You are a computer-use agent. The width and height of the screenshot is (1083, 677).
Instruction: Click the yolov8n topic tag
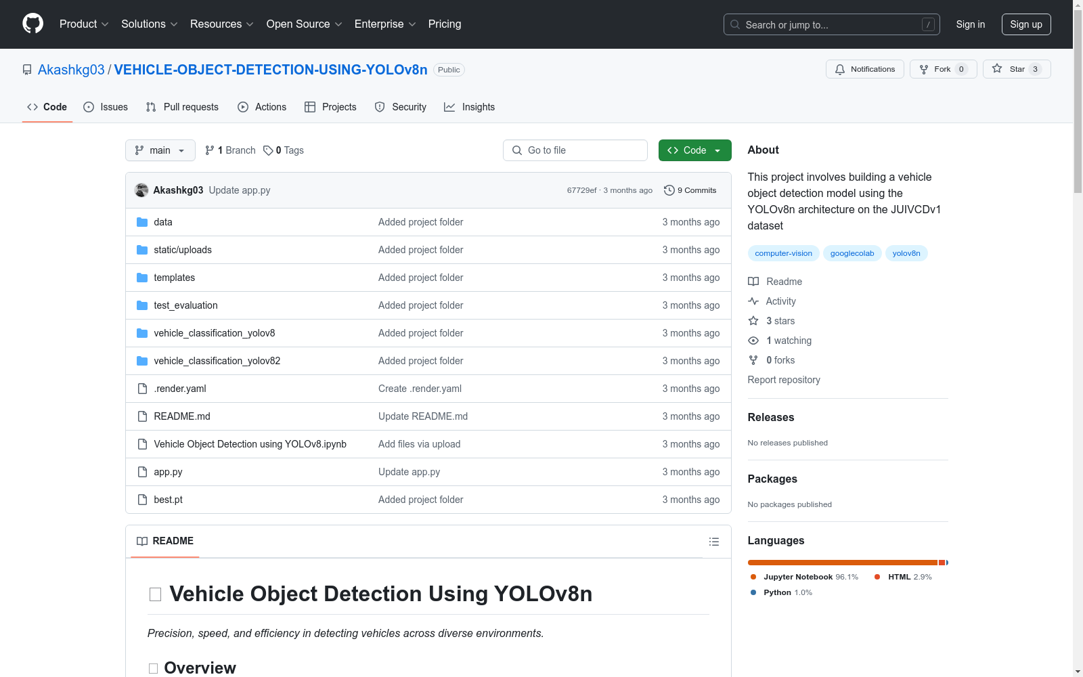coord(906,253)
